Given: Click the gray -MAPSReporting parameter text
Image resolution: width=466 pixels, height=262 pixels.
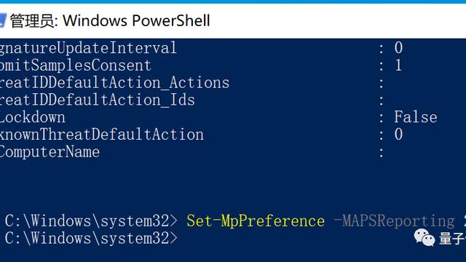Looking at the screenshot, I should 394,221.
